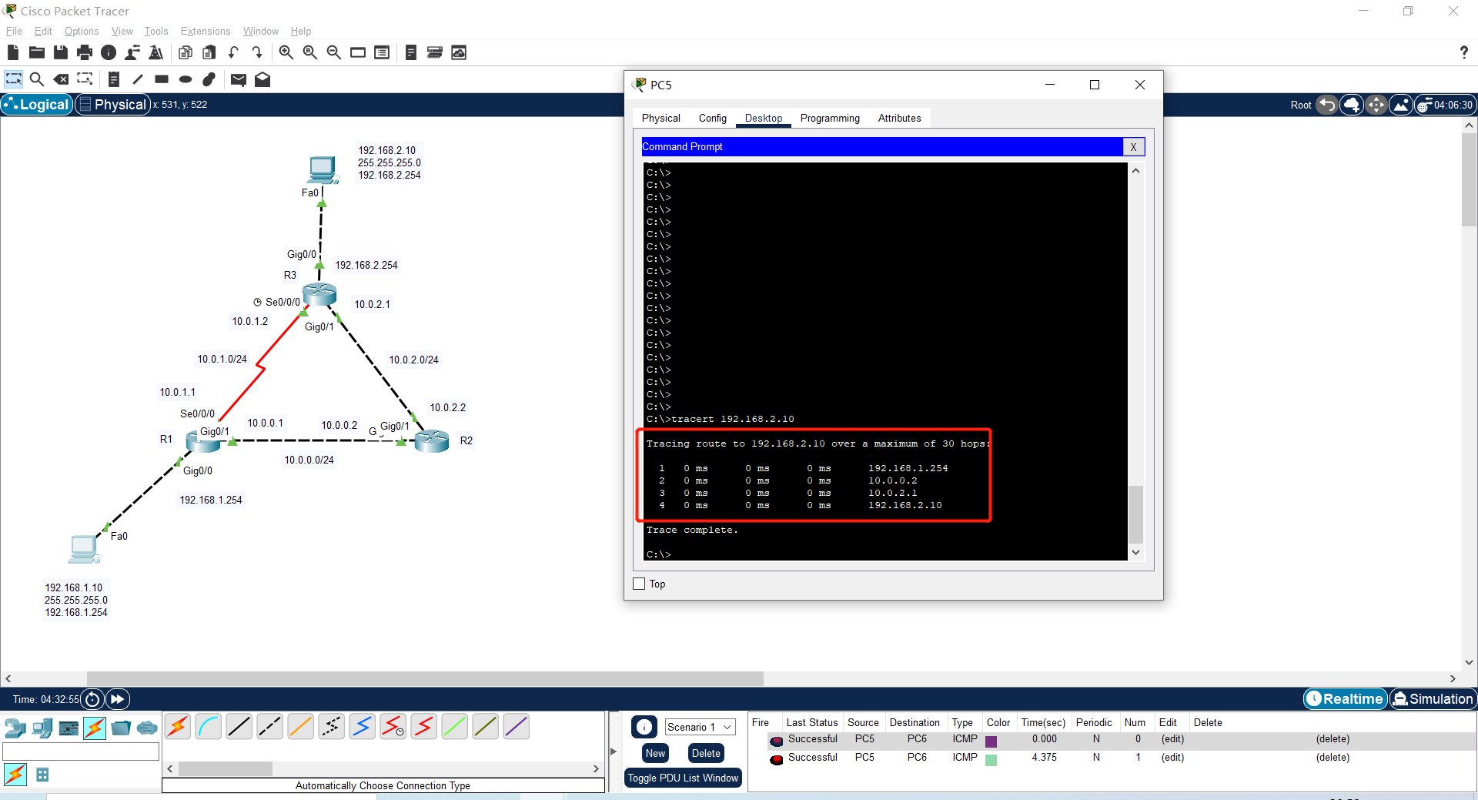Viewport: 1478px width, 800px height.
Task: Open the Attributes tab in PC5
Action: coord(899,118)
